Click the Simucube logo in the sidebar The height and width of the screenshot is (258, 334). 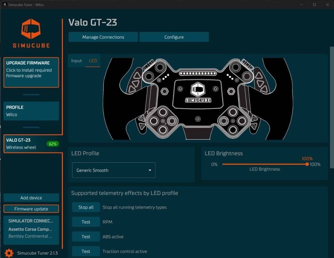[x=31, y=33]
